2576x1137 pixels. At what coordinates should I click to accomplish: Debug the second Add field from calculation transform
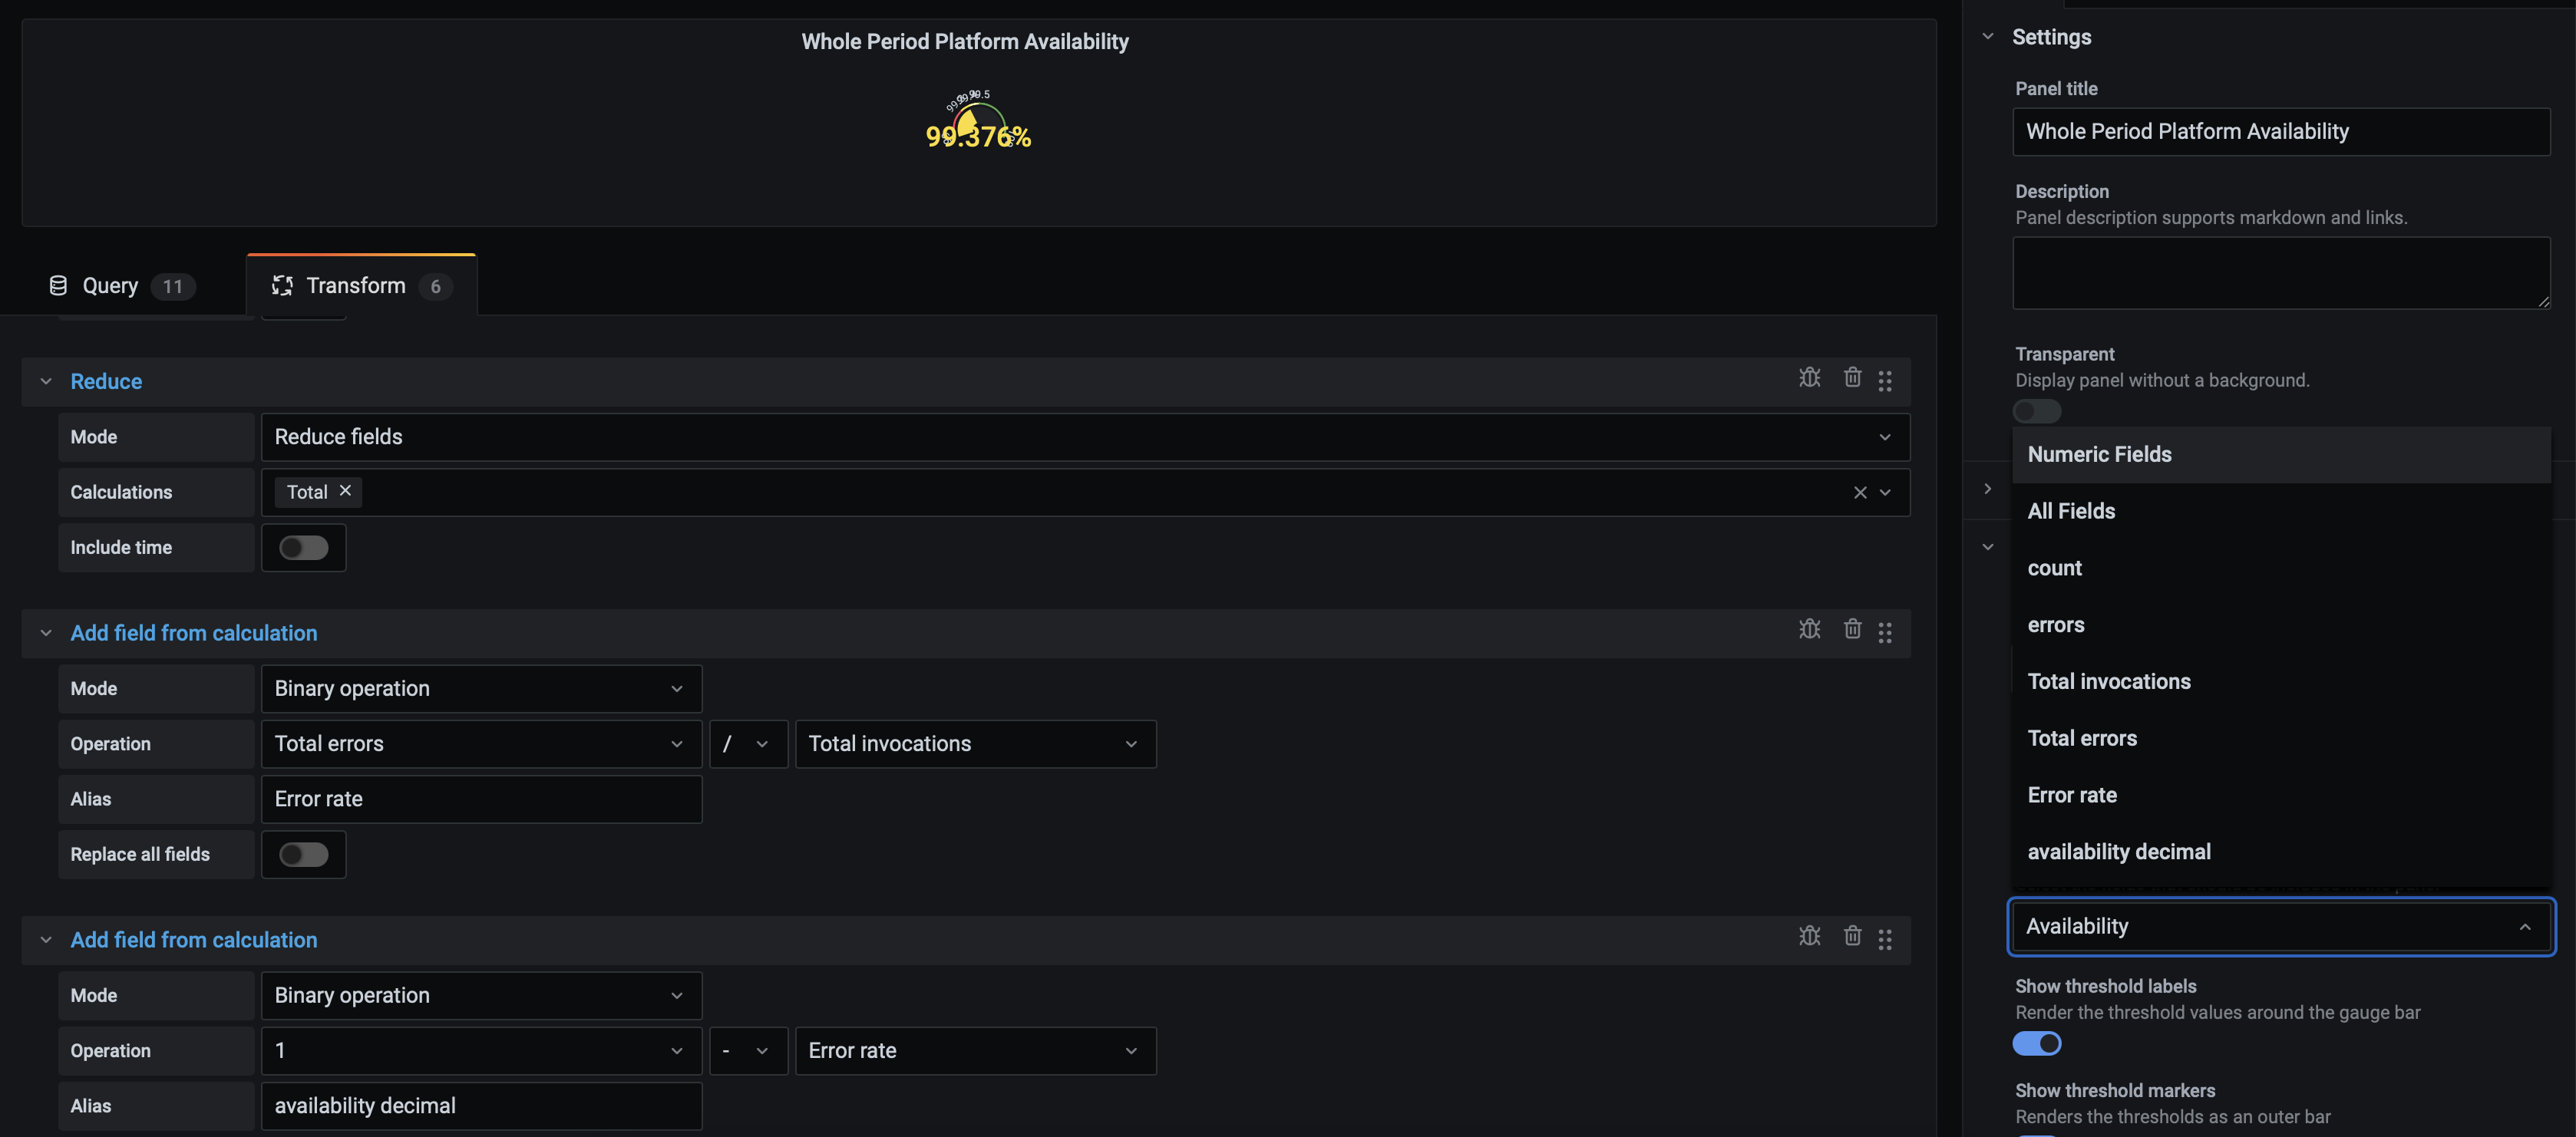tap(1810, 936)
